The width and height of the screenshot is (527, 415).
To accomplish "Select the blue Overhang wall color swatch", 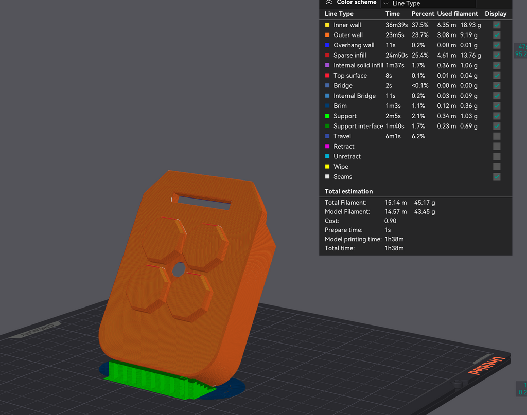I will (x=327, y=45).
